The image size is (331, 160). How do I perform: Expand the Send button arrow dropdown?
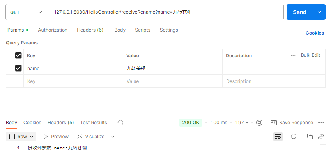(x=319, y=12)
